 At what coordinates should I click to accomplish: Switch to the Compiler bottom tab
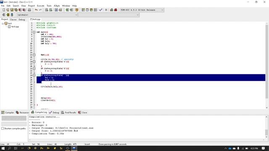8,112
